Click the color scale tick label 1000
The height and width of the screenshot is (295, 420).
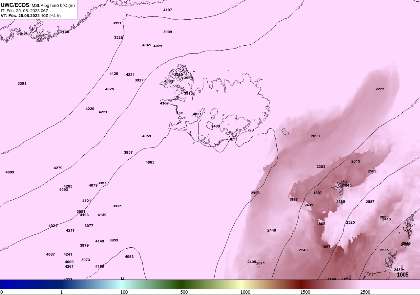click(245, 292)
